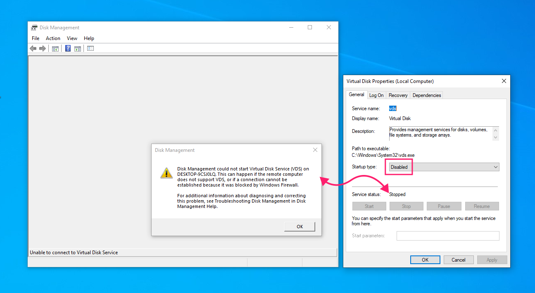The width and height of the screenshot is (535, 293).
Task: Click the description scrollbar up arrow
Action: coord(496,130)
